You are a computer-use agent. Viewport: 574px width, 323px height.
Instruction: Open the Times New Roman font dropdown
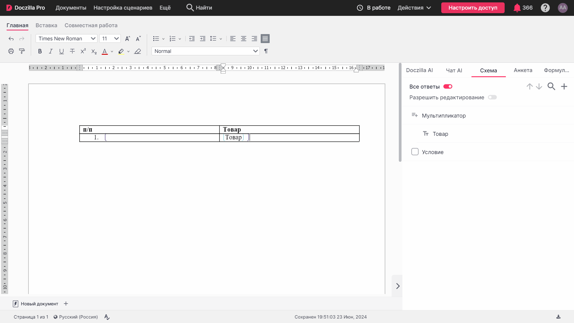pyautogui.click(x=66, y=39)
